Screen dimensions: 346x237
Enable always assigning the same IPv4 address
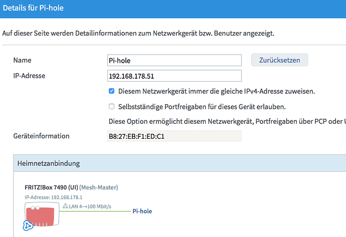pos(112,92)
